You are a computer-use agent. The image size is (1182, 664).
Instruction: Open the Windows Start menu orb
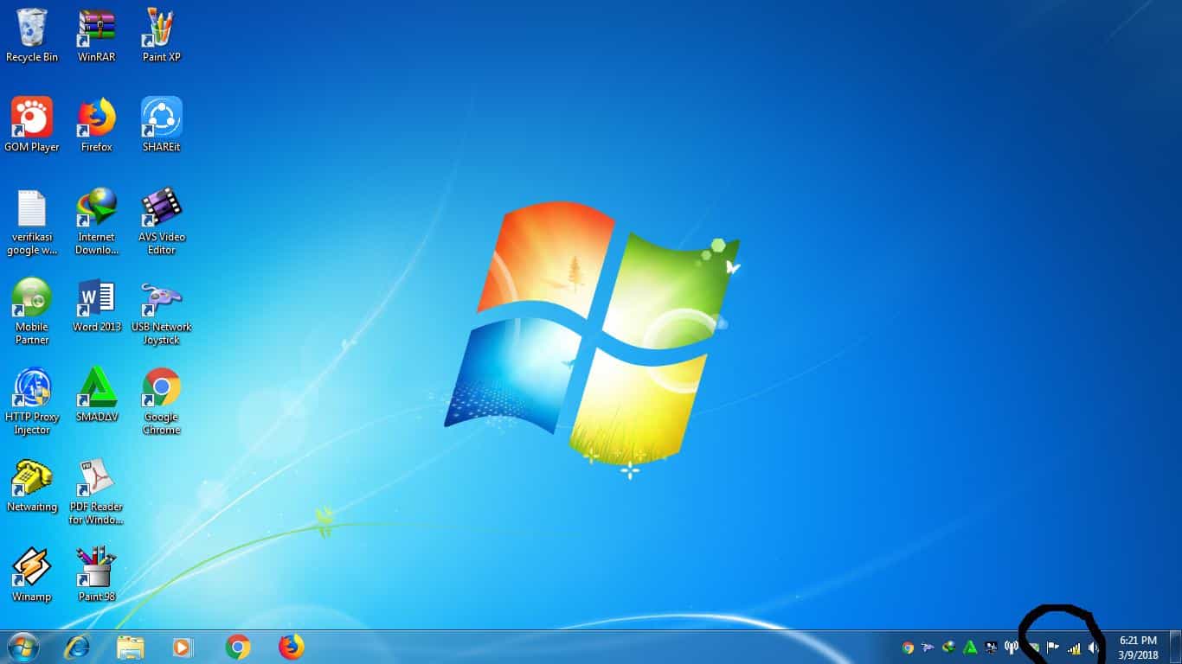(23, 647)
